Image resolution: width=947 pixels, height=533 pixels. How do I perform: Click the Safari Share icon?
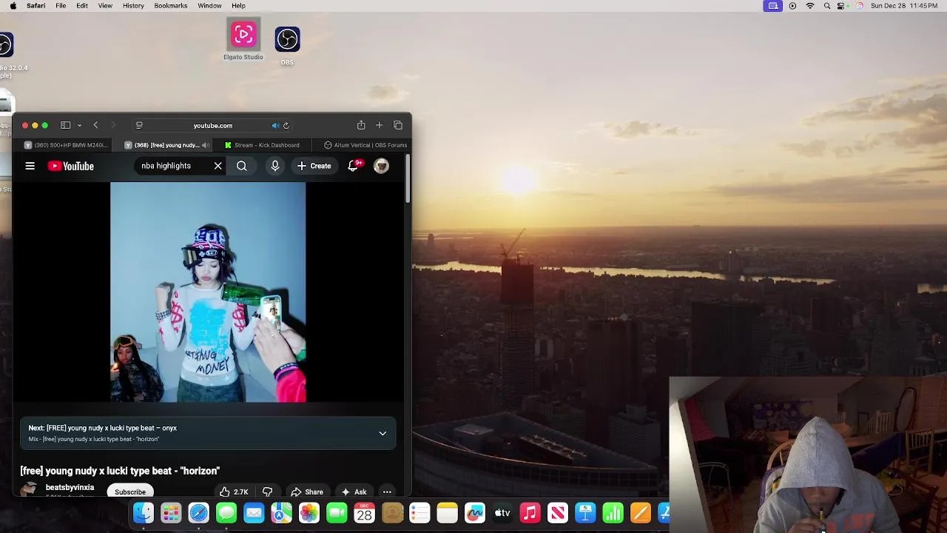pyautogui.click(x=361, y=124)
